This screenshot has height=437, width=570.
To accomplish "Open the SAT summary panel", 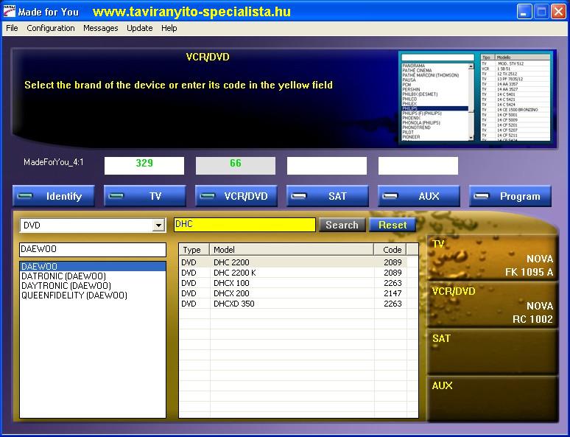I will click(x=493, y=352).
